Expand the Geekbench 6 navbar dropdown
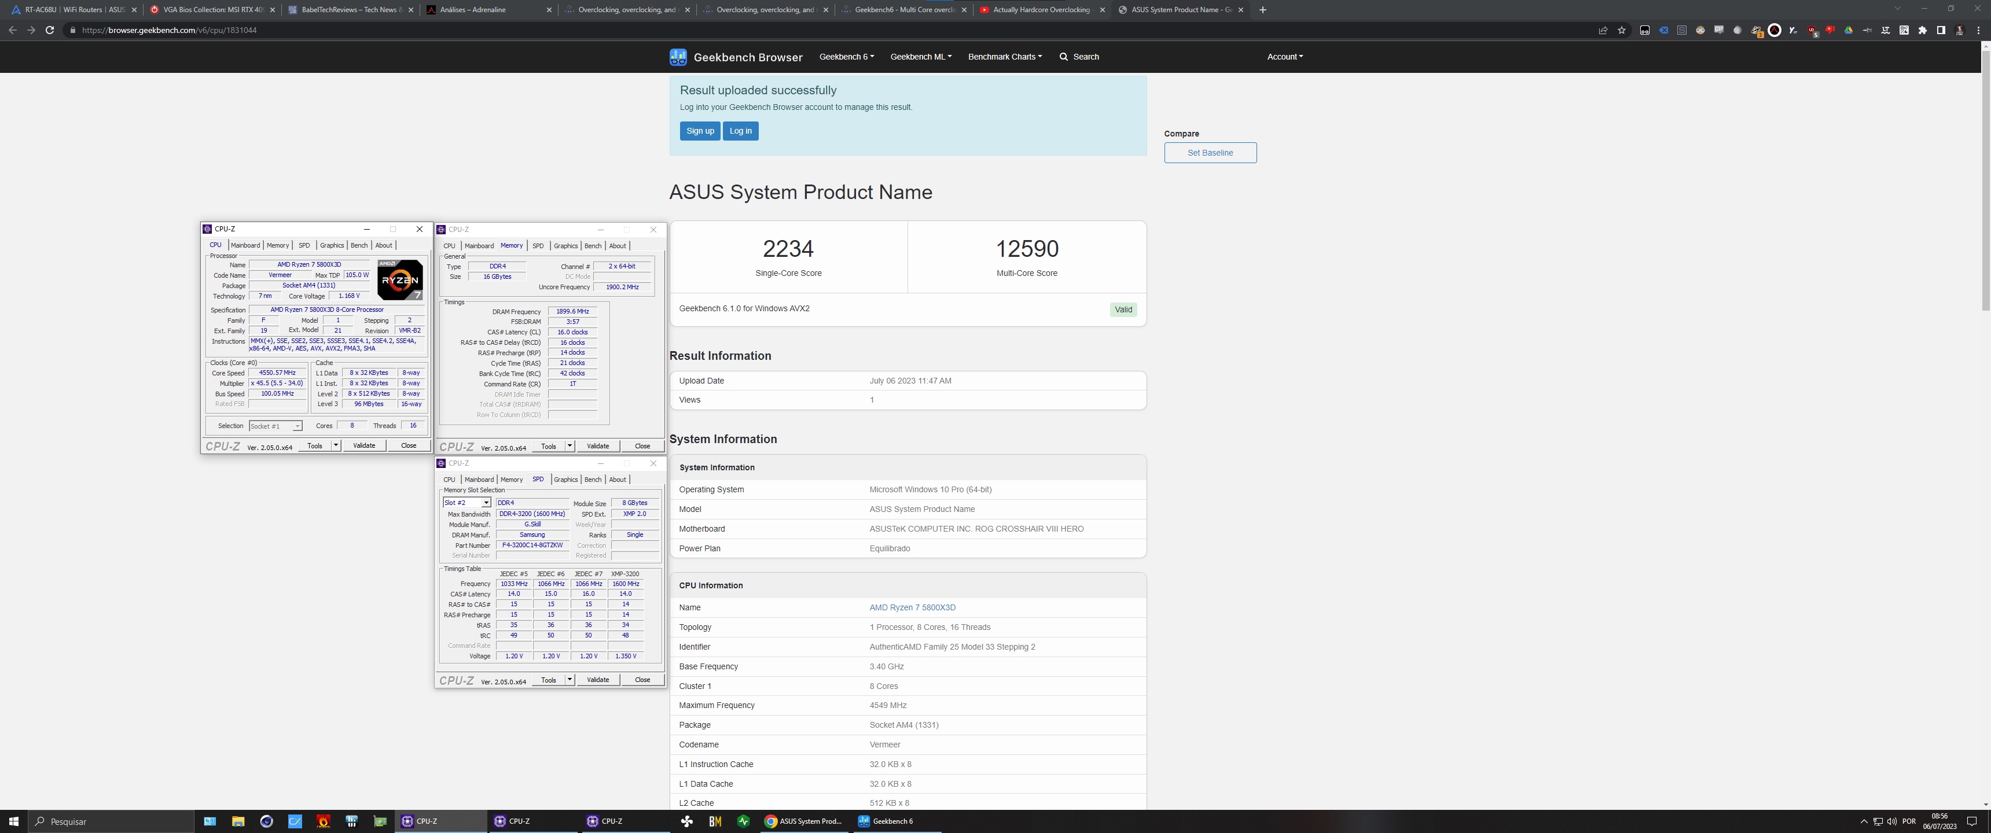 846,57
